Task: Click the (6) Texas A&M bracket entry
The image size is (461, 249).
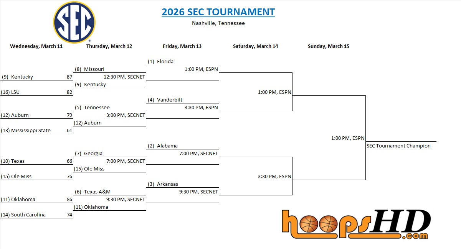Action: pos(93,192)
